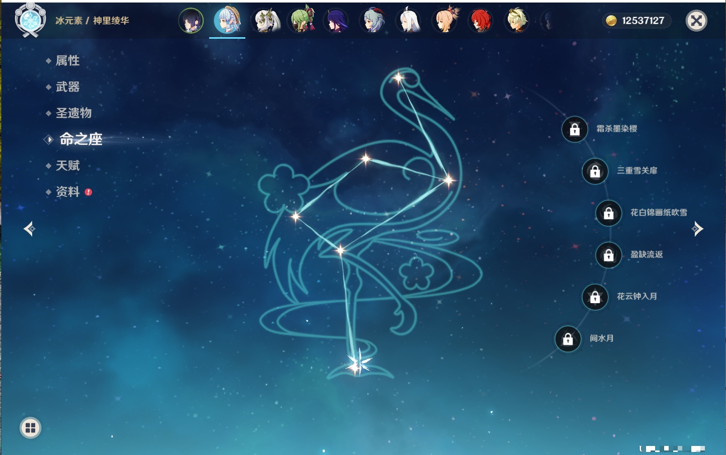Select the dark-haired avatar with green ring

[191, 21]
